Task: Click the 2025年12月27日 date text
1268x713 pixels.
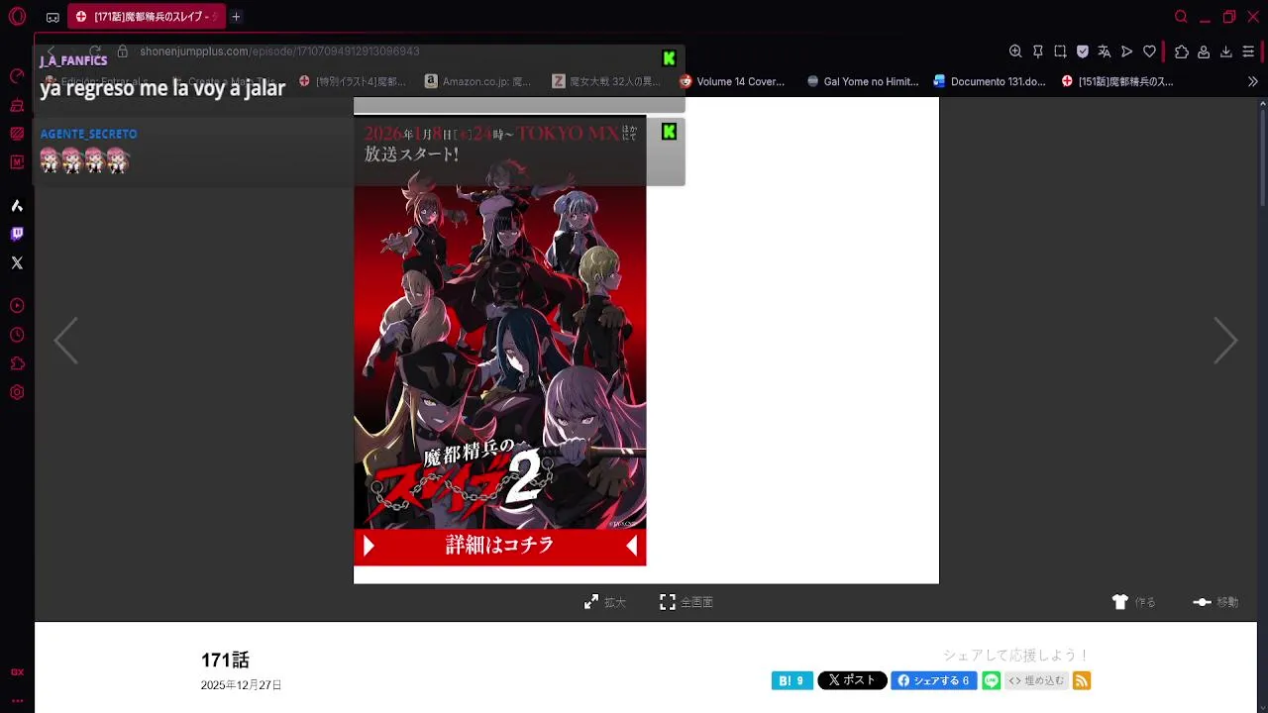Action: tap(241, 685)
